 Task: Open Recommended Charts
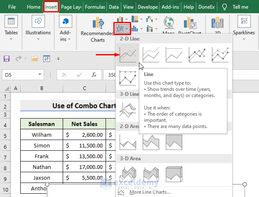pyautogui.click(x=98, y=29)
